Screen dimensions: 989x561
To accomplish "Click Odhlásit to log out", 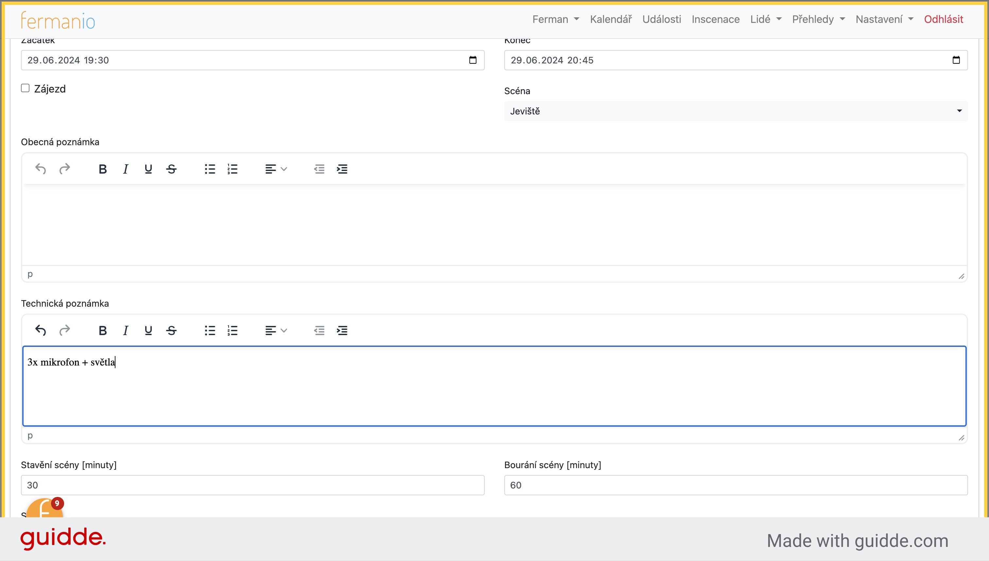I will (x=943, y=19).
